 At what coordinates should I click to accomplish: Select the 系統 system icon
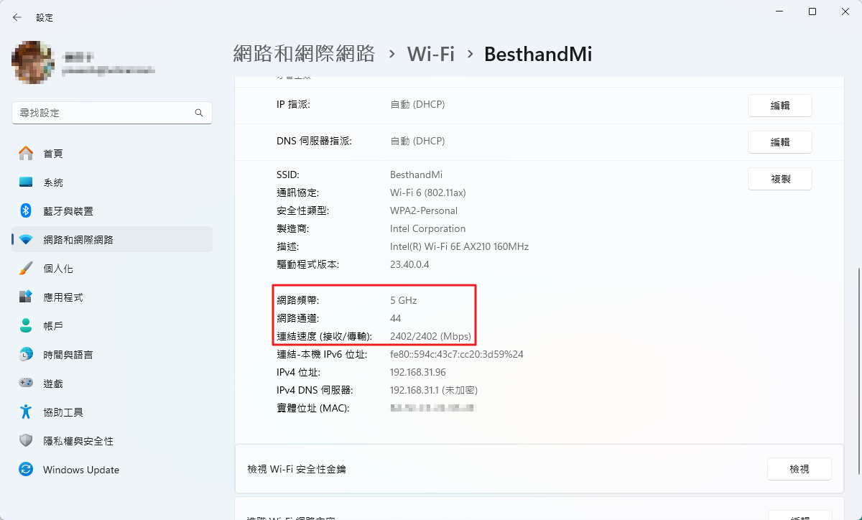pyautogui.click(x=26, y=182)
